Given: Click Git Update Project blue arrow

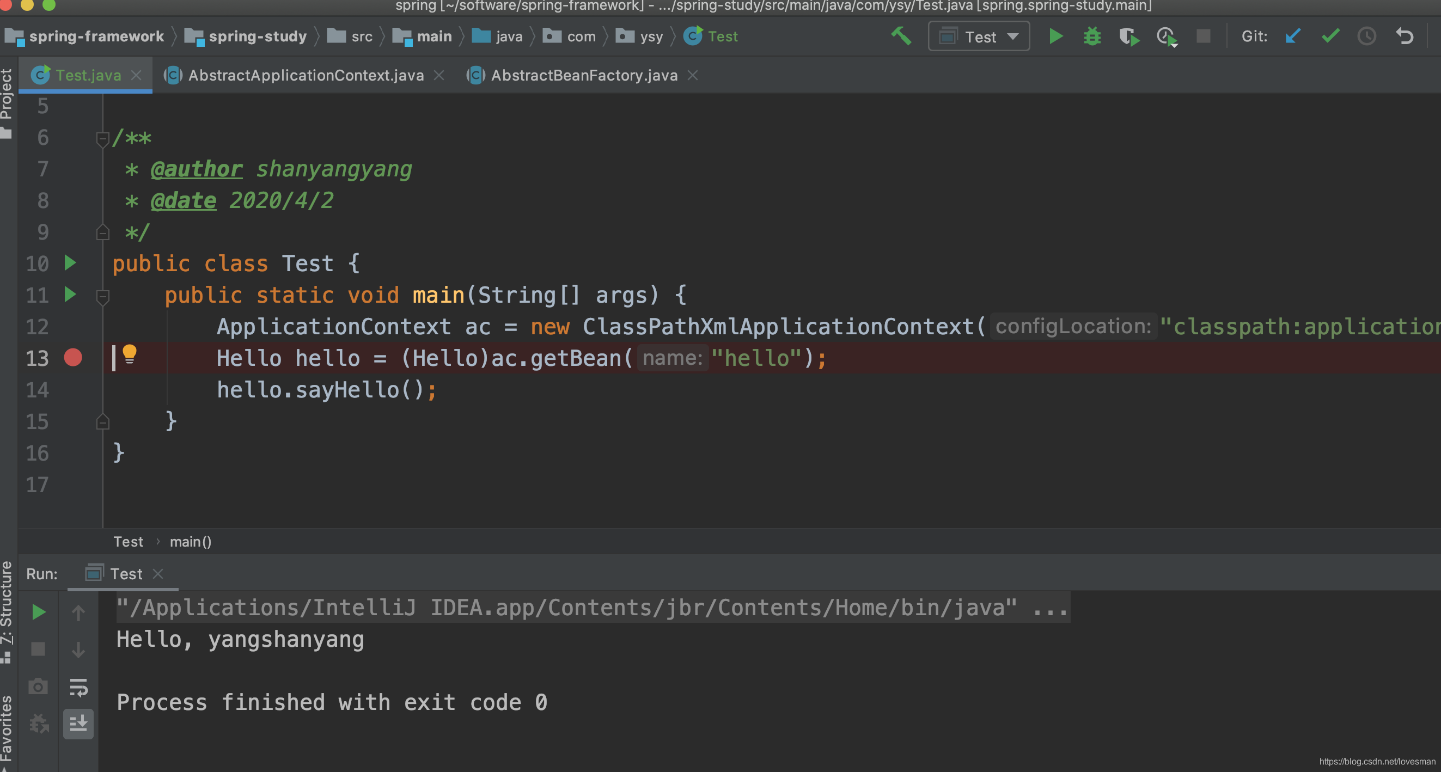Looking at the screenshot, I should (x=1293, y=36).
